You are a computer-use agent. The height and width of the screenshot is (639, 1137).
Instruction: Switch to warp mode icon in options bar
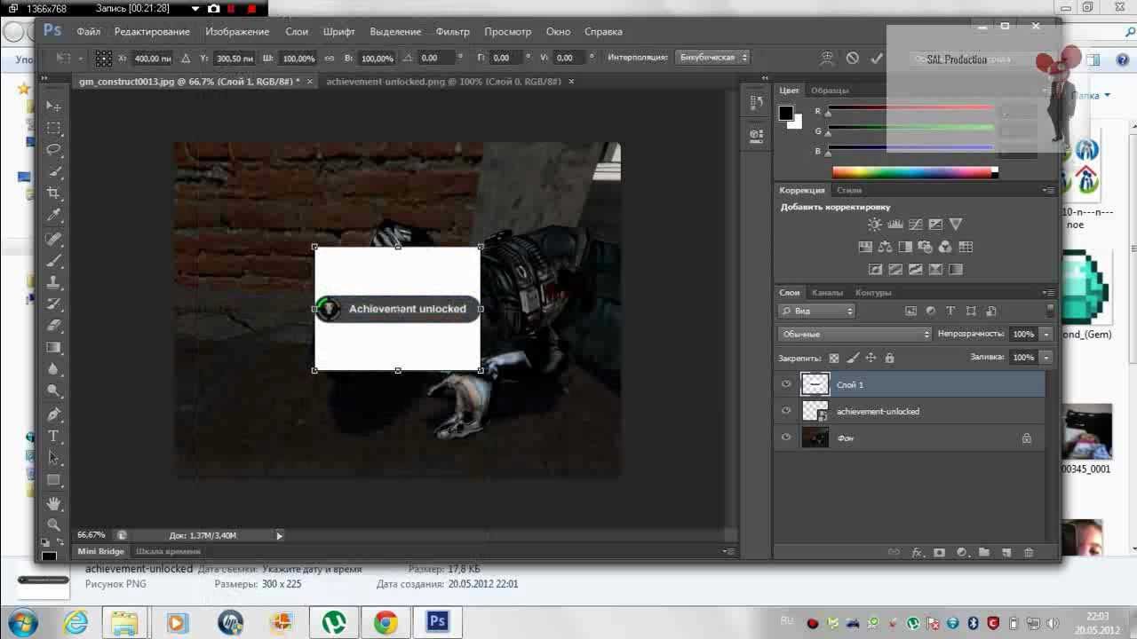pyautogui.click(x=827, y=58)
